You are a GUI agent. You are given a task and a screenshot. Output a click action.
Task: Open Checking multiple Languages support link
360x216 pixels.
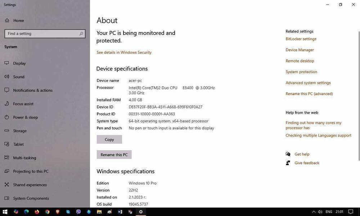[319, 135]
